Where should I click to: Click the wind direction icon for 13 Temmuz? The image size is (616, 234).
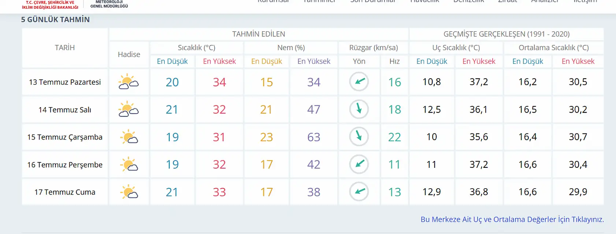pos(359,82)
